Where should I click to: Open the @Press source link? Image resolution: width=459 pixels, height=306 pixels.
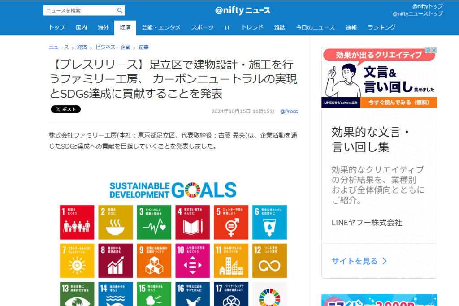click(289, 112)
